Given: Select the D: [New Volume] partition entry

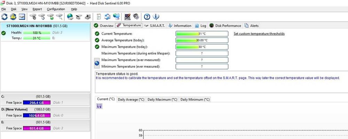Looking at the screenshot, I should pyautogui.click(x=45, y=112).
